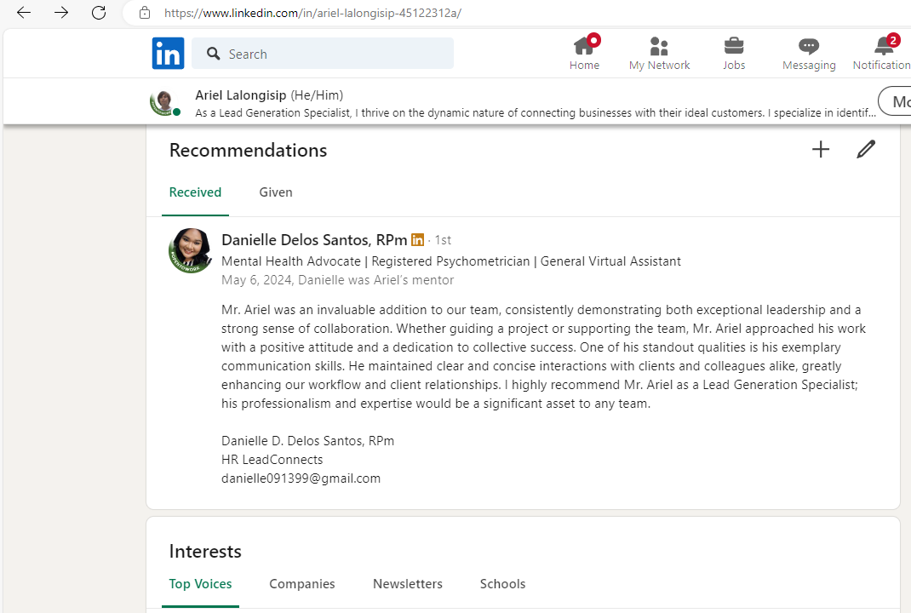The image size is (911, 613).
Task: Open the Home feed icon
Action: [x=584, y=46]
